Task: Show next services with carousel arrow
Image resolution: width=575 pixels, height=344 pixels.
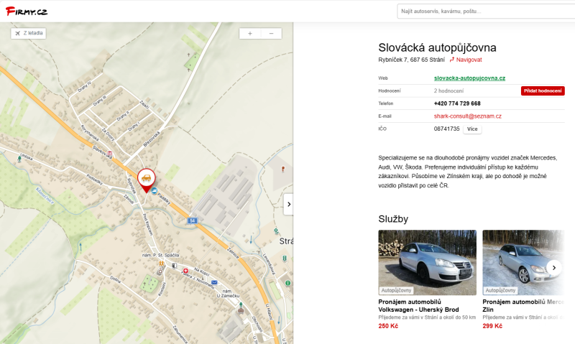Action: (x=553, y=268)
